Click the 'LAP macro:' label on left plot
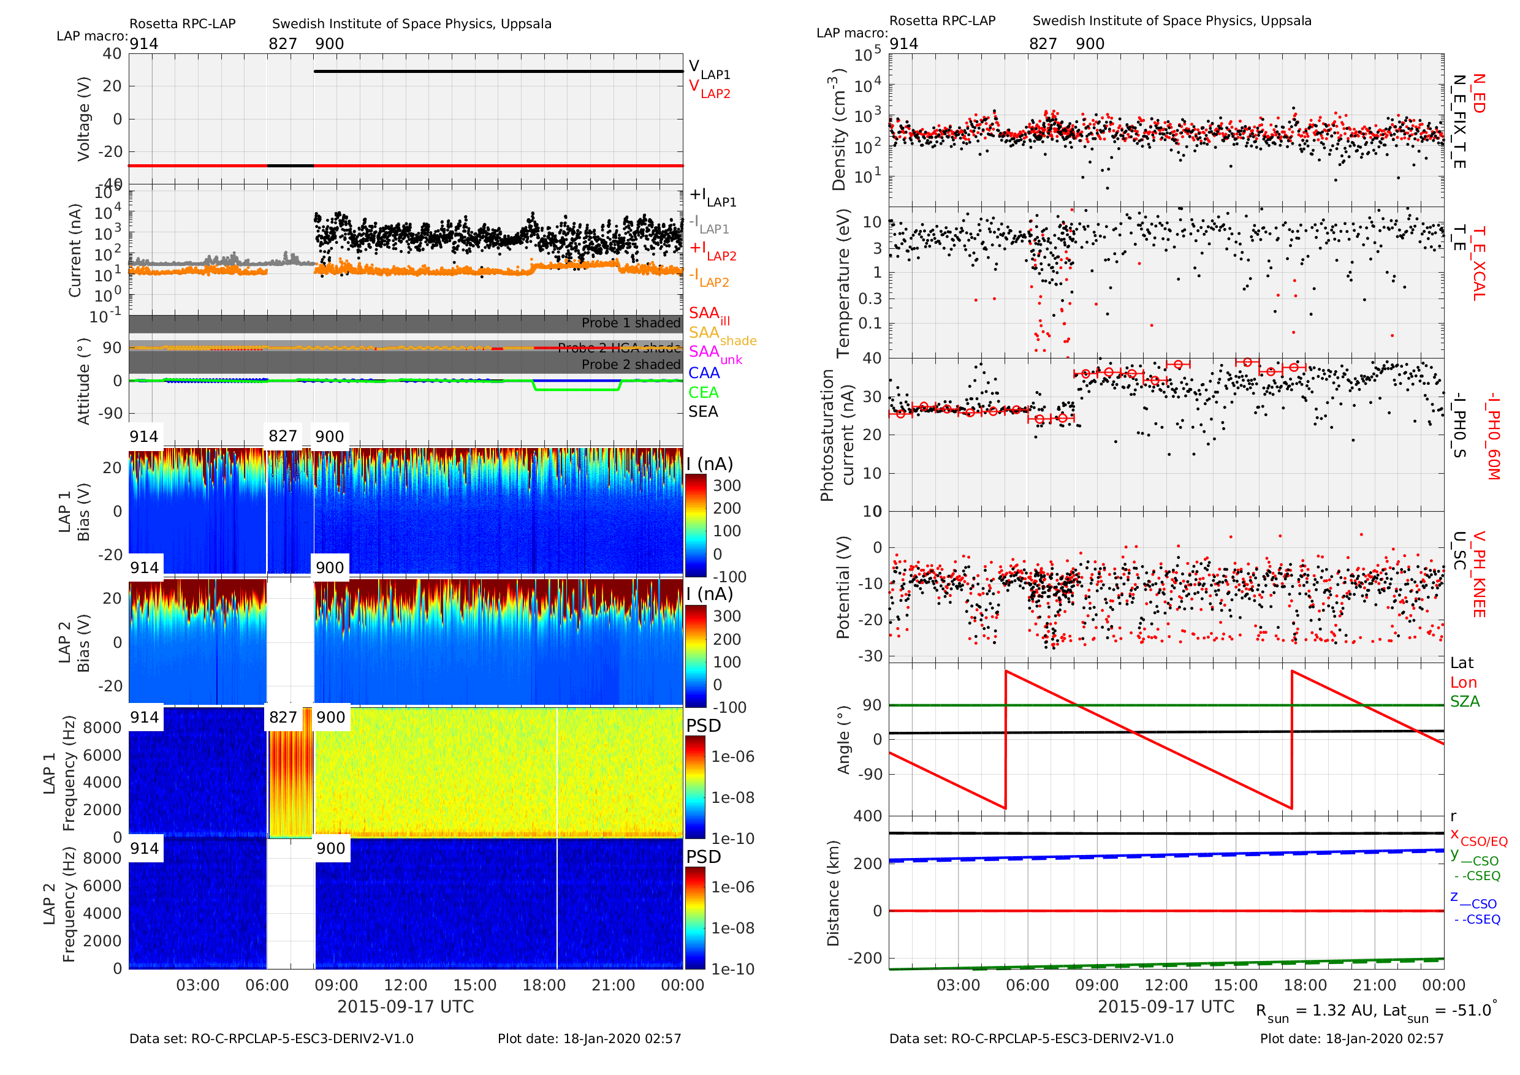The width and height of the screenshot is (1520, 1075). [92, 36]
